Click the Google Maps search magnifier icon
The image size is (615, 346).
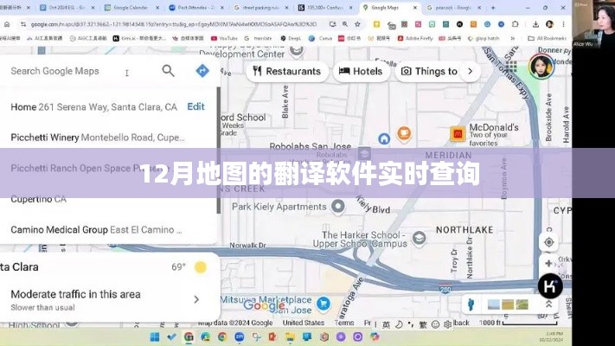168,71
